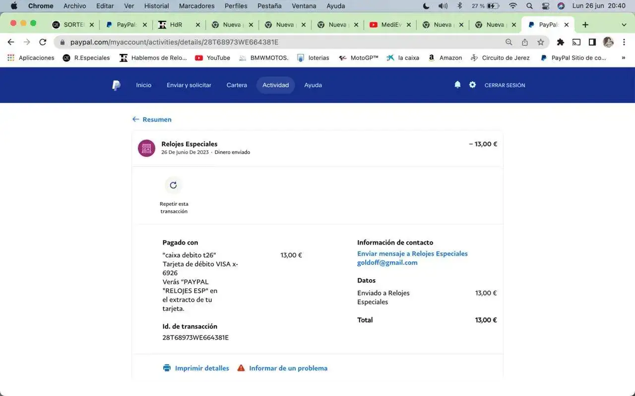Click the address bar URL
The image size is (635, 396).
click(174, 42)
